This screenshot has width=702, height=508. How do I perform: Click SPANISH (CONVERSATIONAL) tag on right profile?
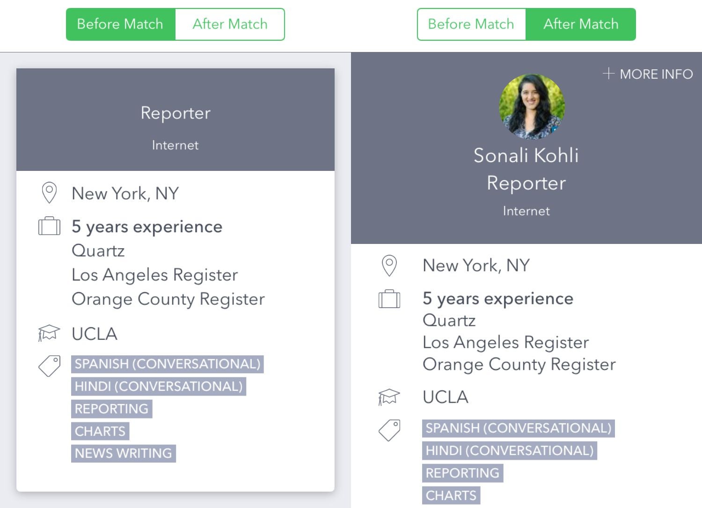click(x=519, y=428)
